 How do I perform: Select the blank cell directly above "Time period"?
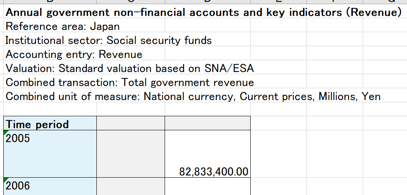point(50,109)
